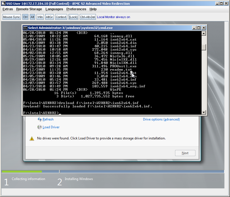Click the Load Driver disc icon
Viewport: 230px width, 197px height.
pos(39,127)
